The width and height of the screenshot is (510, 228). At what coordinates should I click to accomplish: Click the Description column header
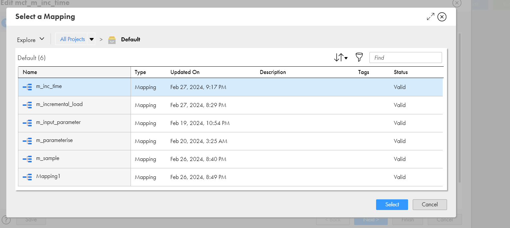coord(273,72)
